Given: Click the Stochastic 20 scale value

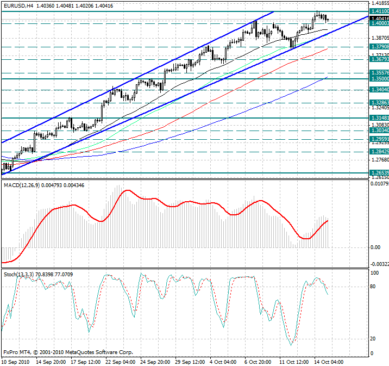Looking at the screenshot, I should point(373,339).
